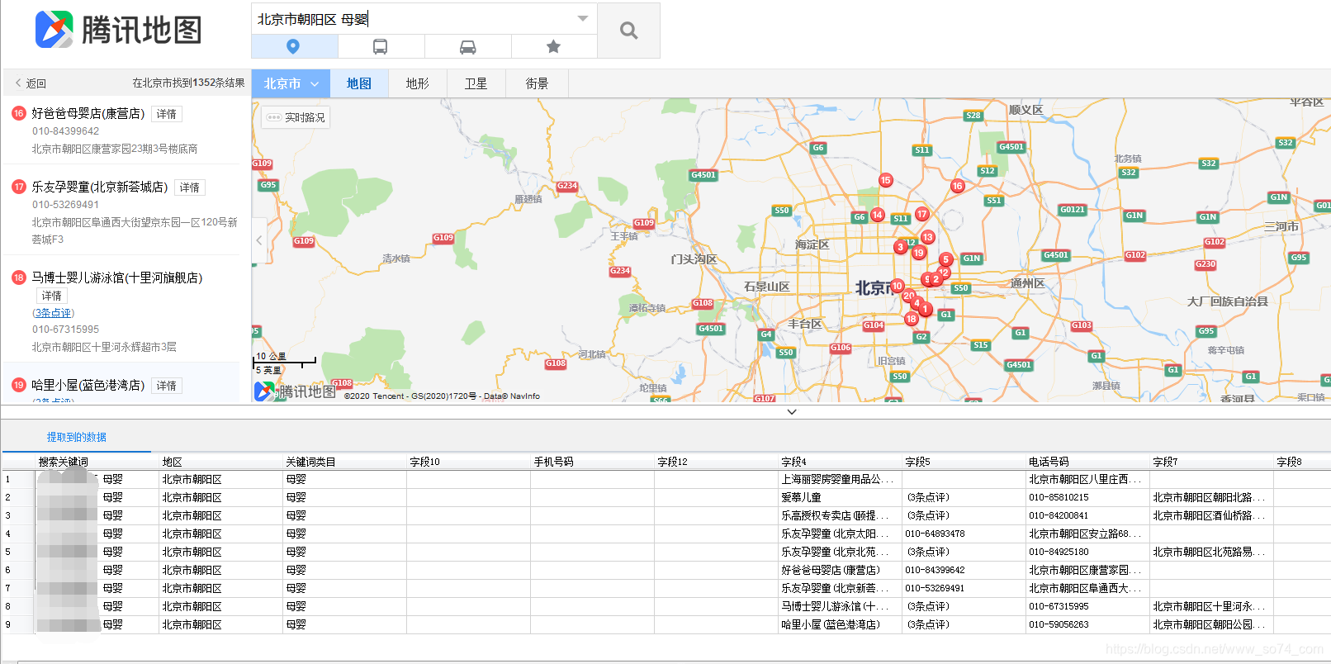This screenshot has height=664, width=1331.
Task: Click map marker 15 on the map
Action: pos(886,180)
